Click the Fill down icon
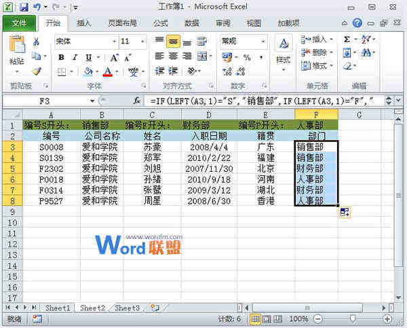The width and height of the screenshot is (407, 328). point(347,53)
